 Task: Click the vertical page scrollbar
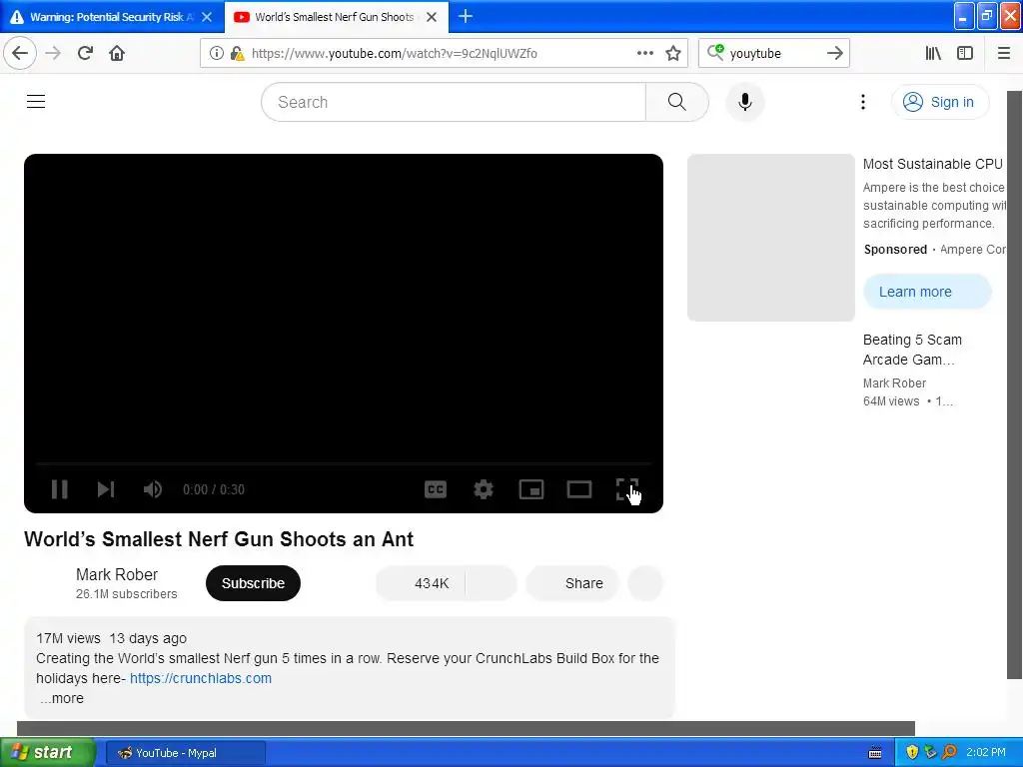[x=1014, y=384]
